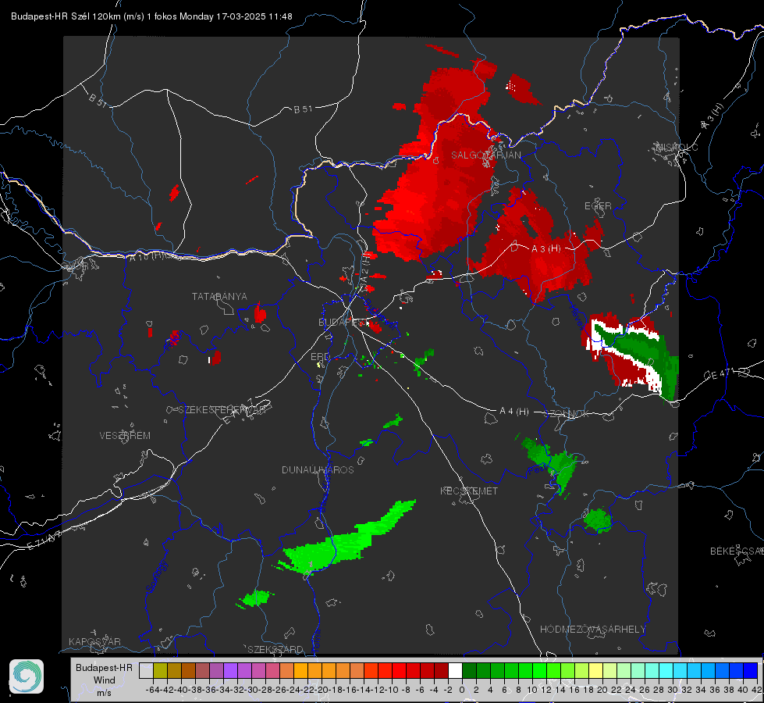Click the BÉKÉSCSABA label at the map edge
Image resolution: width=764 pixels, height=703 pixels.
[737, 551]
